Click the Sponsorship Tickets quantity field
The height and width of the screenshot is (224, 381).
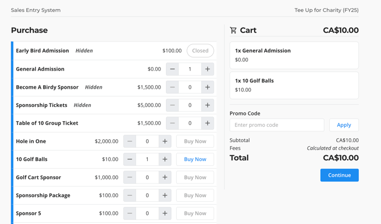click(x=190, y=105)
